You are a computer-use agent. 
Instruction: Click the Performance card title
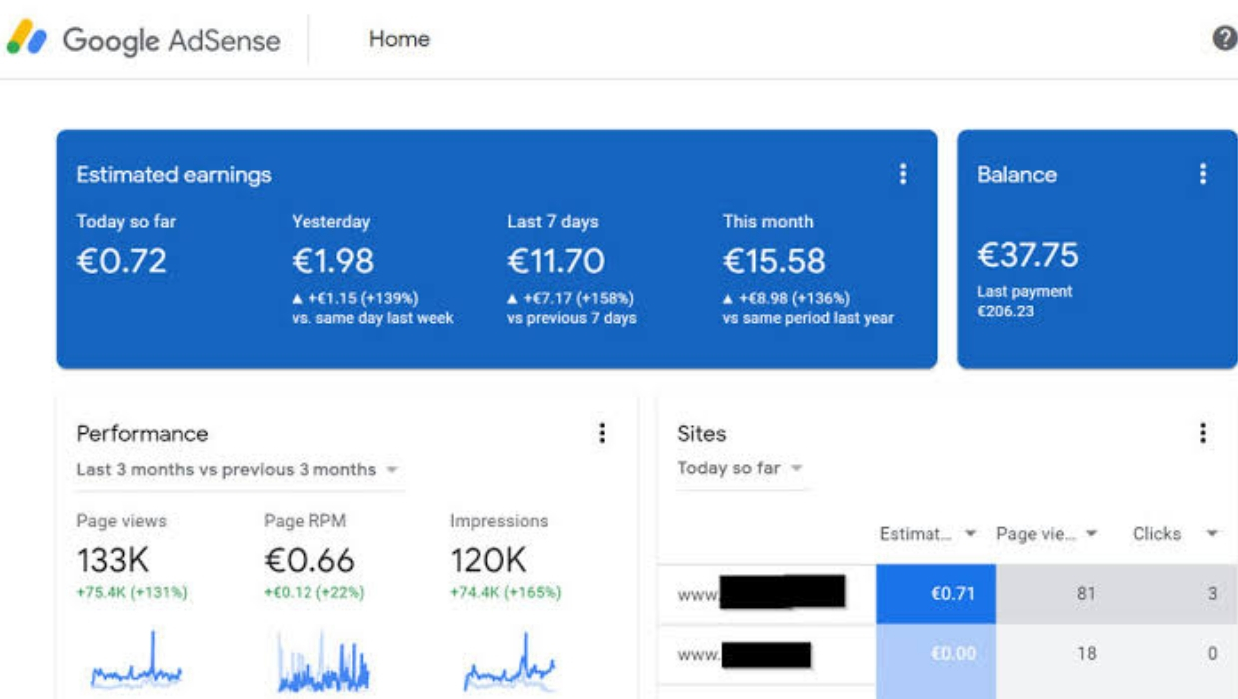(142, 433)
